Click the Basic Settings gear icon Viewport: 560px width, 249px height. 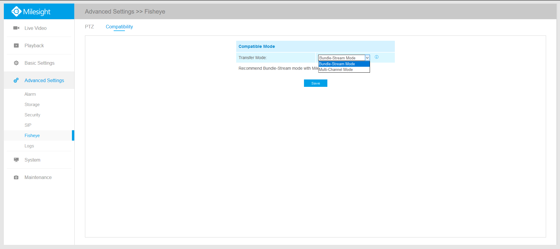click(x=16, y=63)
